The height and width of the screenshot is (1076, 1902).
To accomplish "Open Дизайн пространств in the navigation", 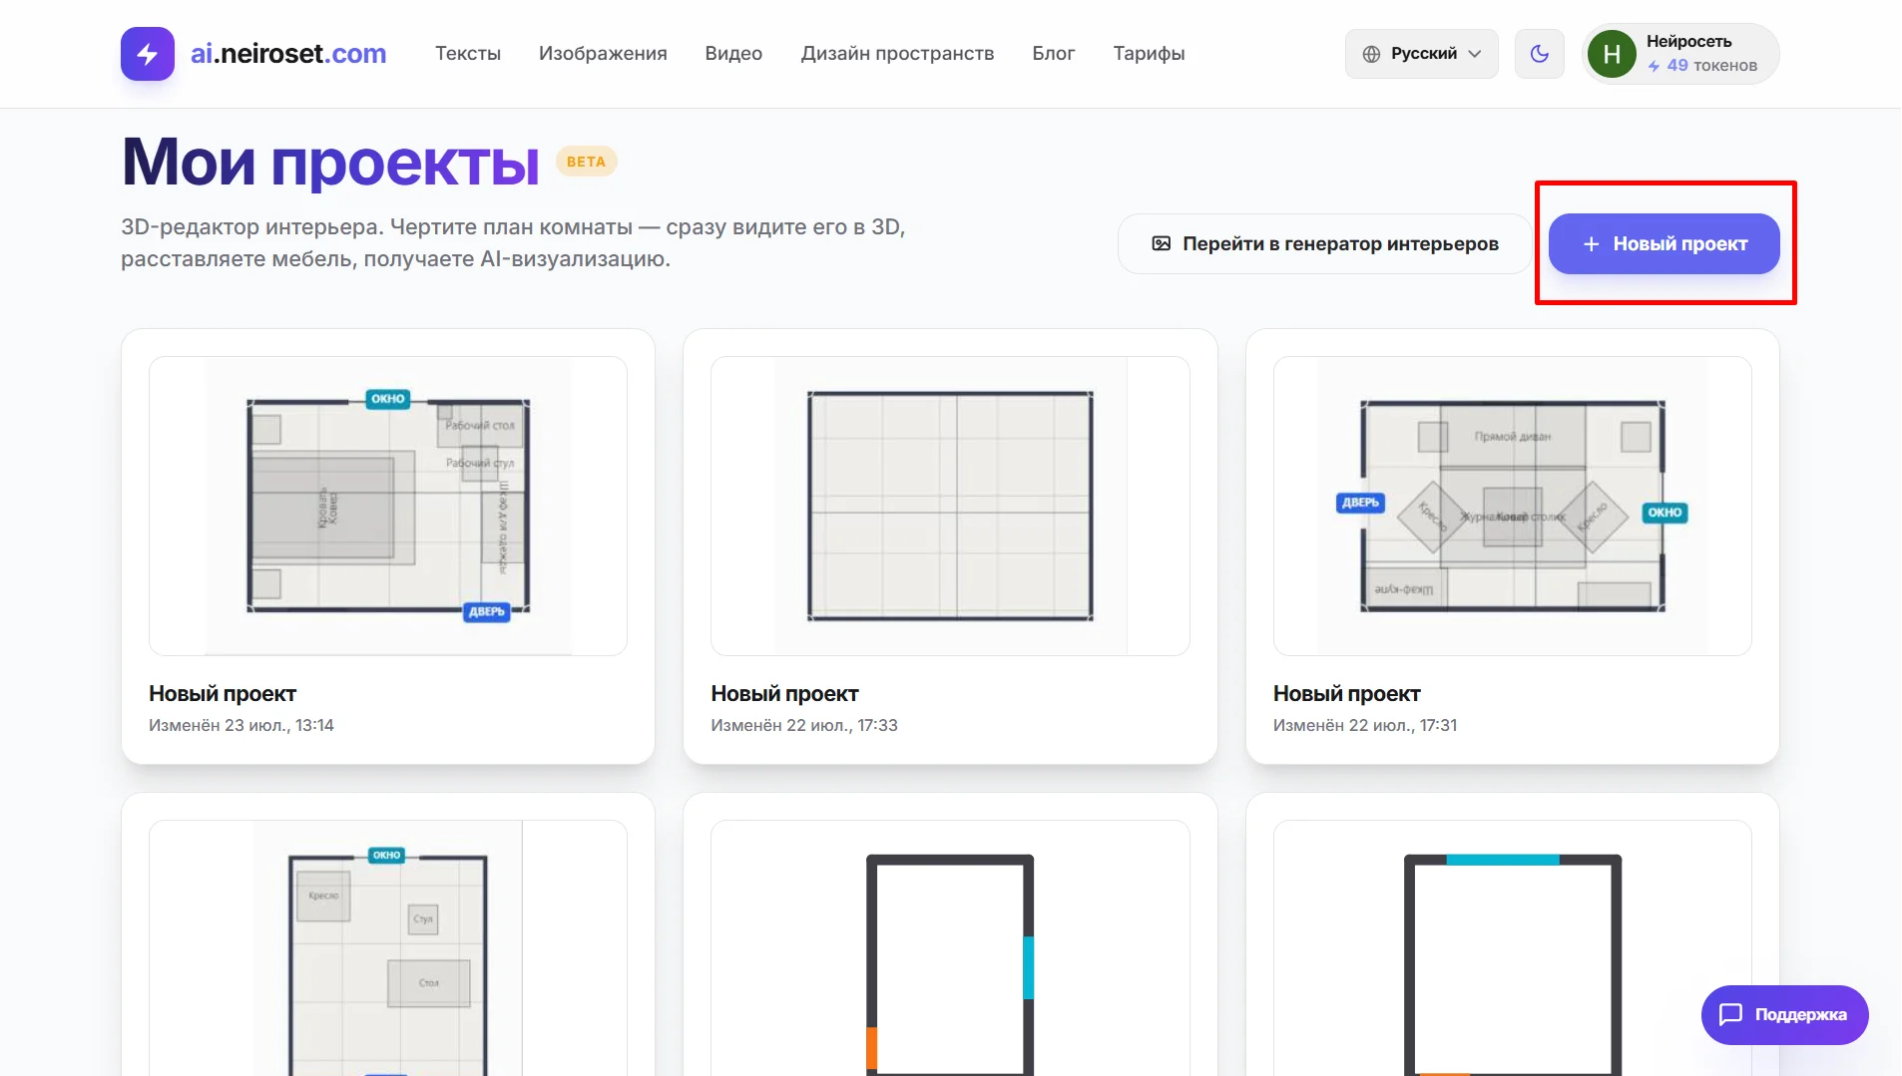I will point(897,54).
